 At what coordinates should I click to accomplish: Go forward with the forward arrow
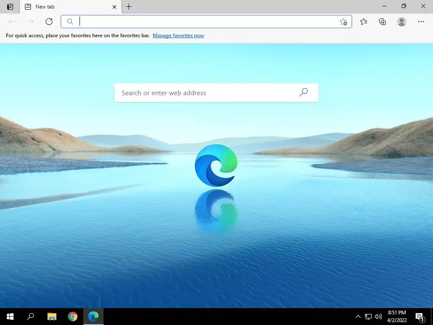30,22
